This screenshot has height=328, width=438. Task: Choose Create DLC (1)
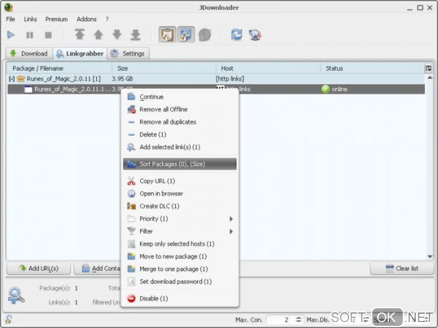179,206
